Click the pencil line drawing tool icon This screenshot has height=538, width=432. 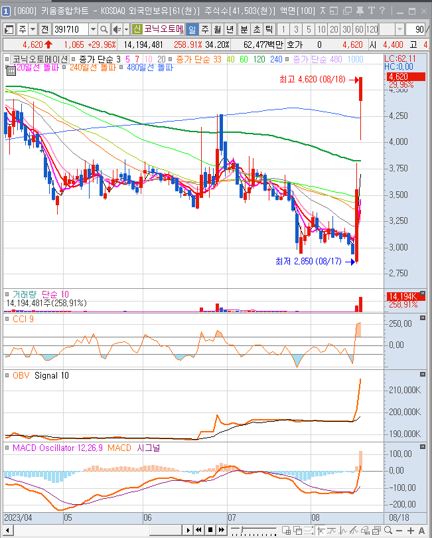354,530
